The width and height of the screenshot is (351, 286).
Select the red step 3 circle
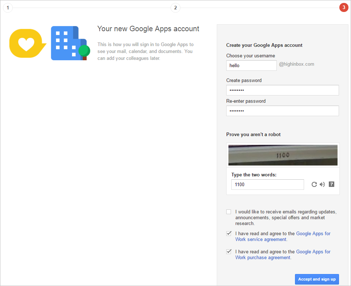[344, 8]
